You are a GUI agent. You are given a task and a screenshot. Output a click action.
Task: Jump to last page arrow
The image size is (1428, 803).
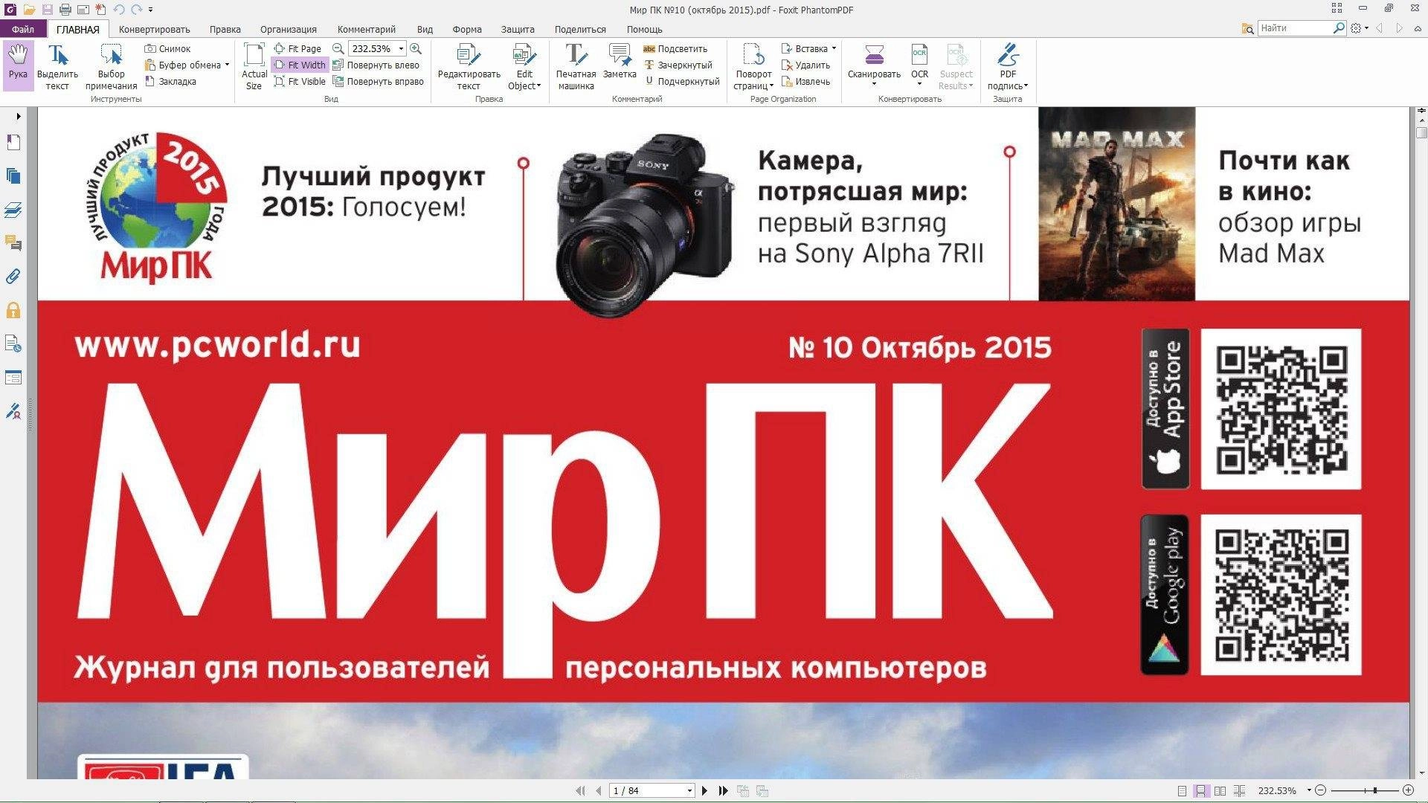point(723,790)
